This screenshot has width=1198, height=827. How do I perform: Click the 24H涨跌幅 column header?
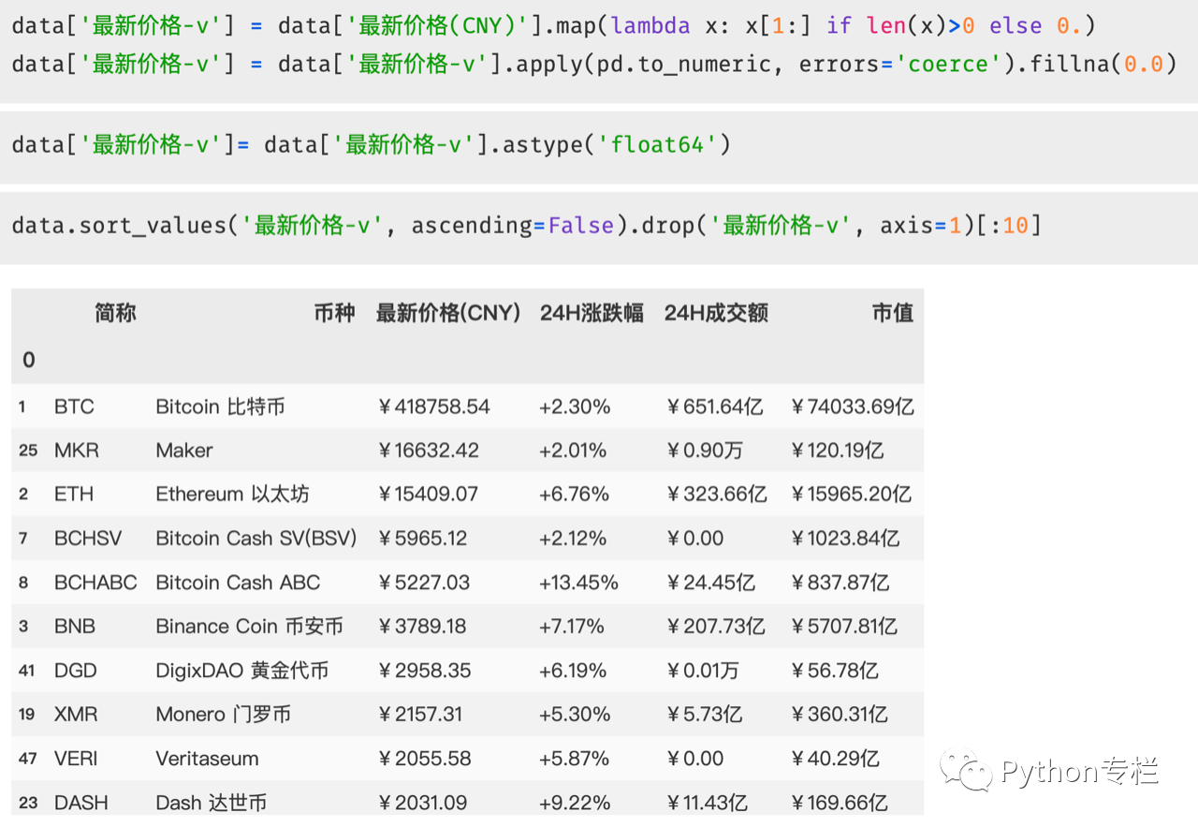coord(592,313)
